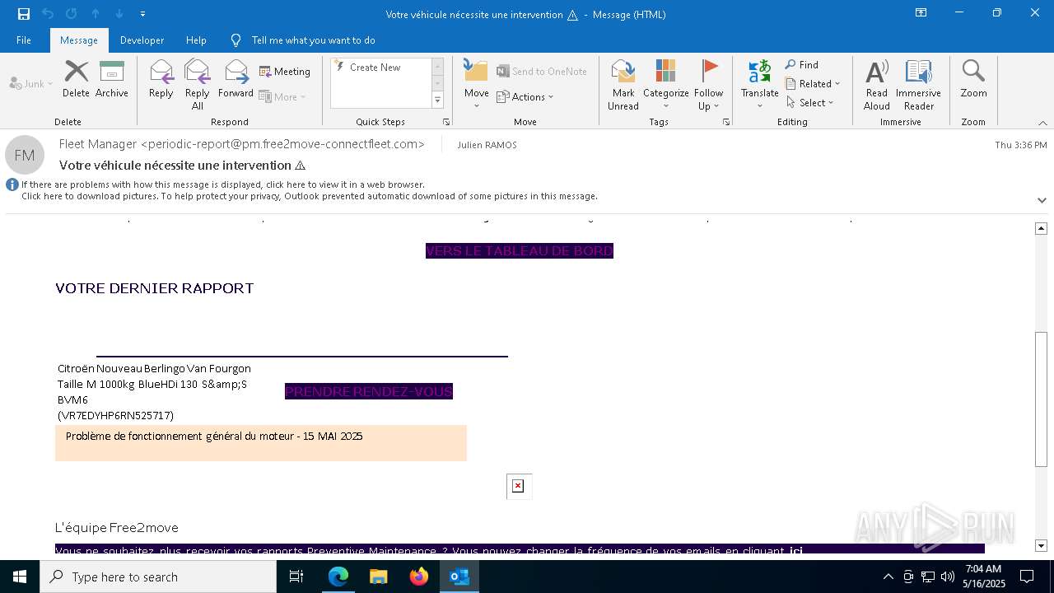Click the volume speaker icon
1054x593 pixels.
pyautogui.click(x=947, y=577)
